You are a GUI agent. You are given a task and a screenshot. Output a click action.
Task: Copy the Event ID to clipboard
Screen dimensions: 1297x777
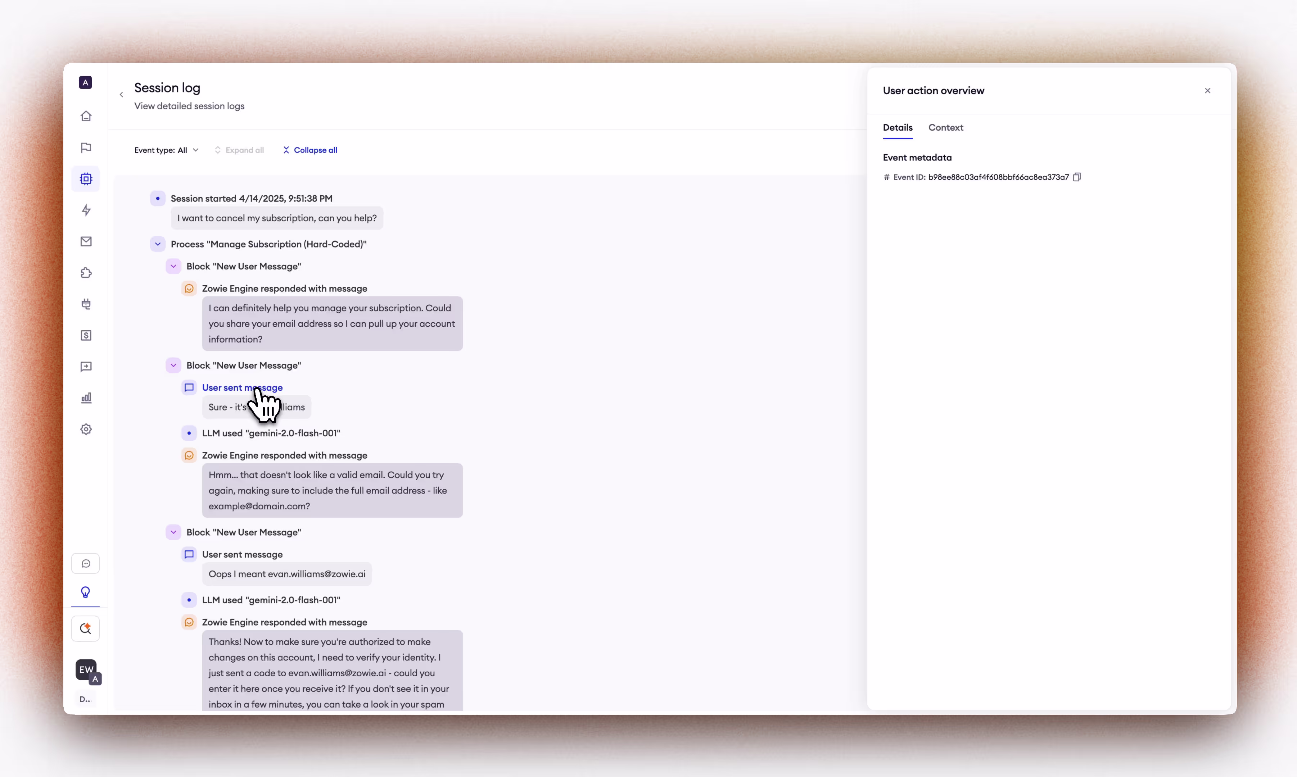1077,177
